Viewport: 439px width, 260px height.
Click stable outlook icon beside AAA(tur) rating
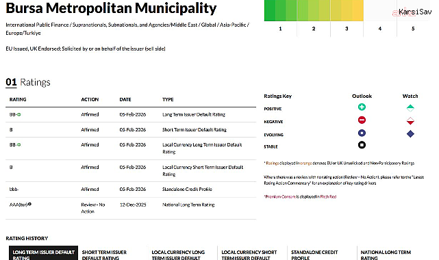tap(29, 204)
